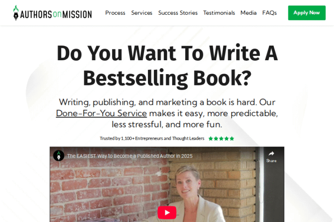334x222 pixels.
Task: Select Media navigation link
Action: coord(248,13)
